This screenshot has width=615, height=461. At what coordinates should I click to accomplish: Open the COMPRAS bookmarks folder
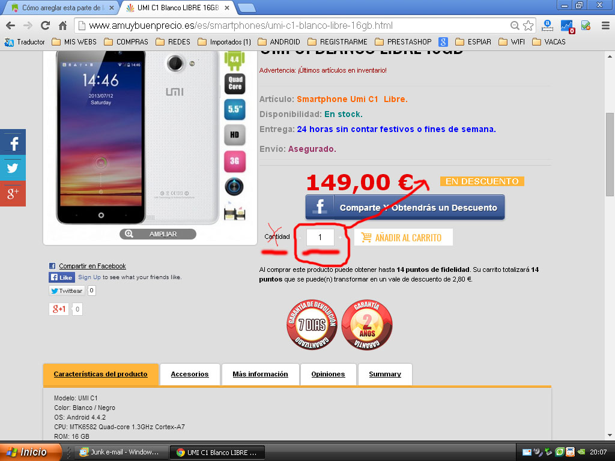point(126,42)
